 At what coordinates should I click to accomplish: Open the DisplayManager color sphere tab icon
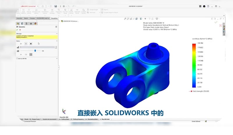(35, 24)
